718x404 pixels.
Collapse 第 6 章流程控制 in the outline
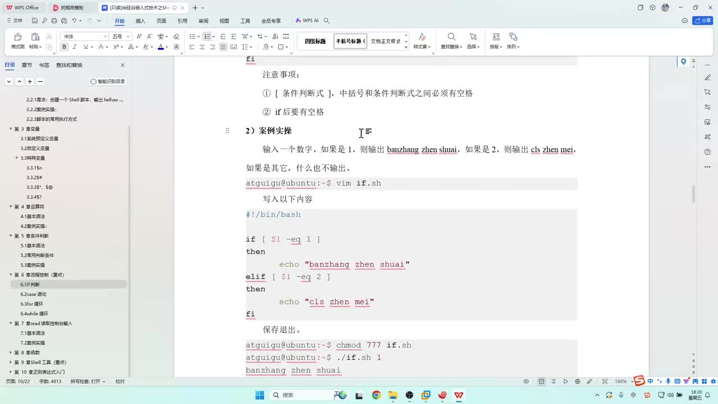11,275
